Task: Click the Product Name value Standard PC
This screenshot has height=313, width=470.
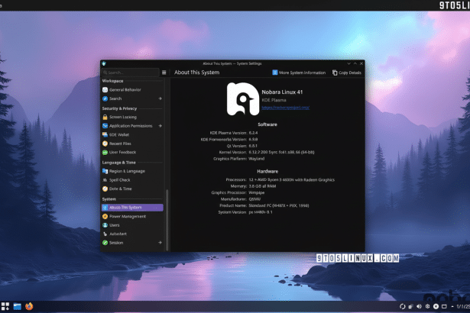Action: [279, 205]
